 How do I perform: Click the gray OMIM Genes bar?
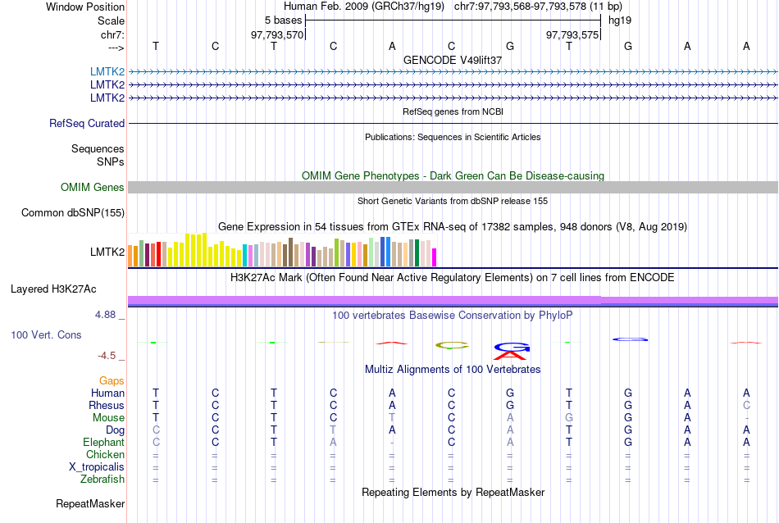click(x=453, y=187)
